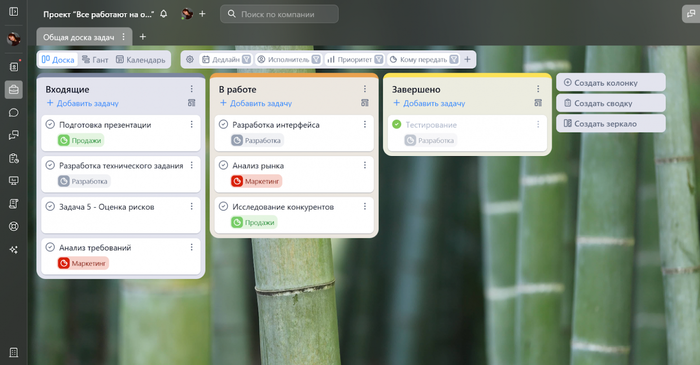700x365 pixels.
Task: Click Создать колонку button
Action: (x=611, y=83)
